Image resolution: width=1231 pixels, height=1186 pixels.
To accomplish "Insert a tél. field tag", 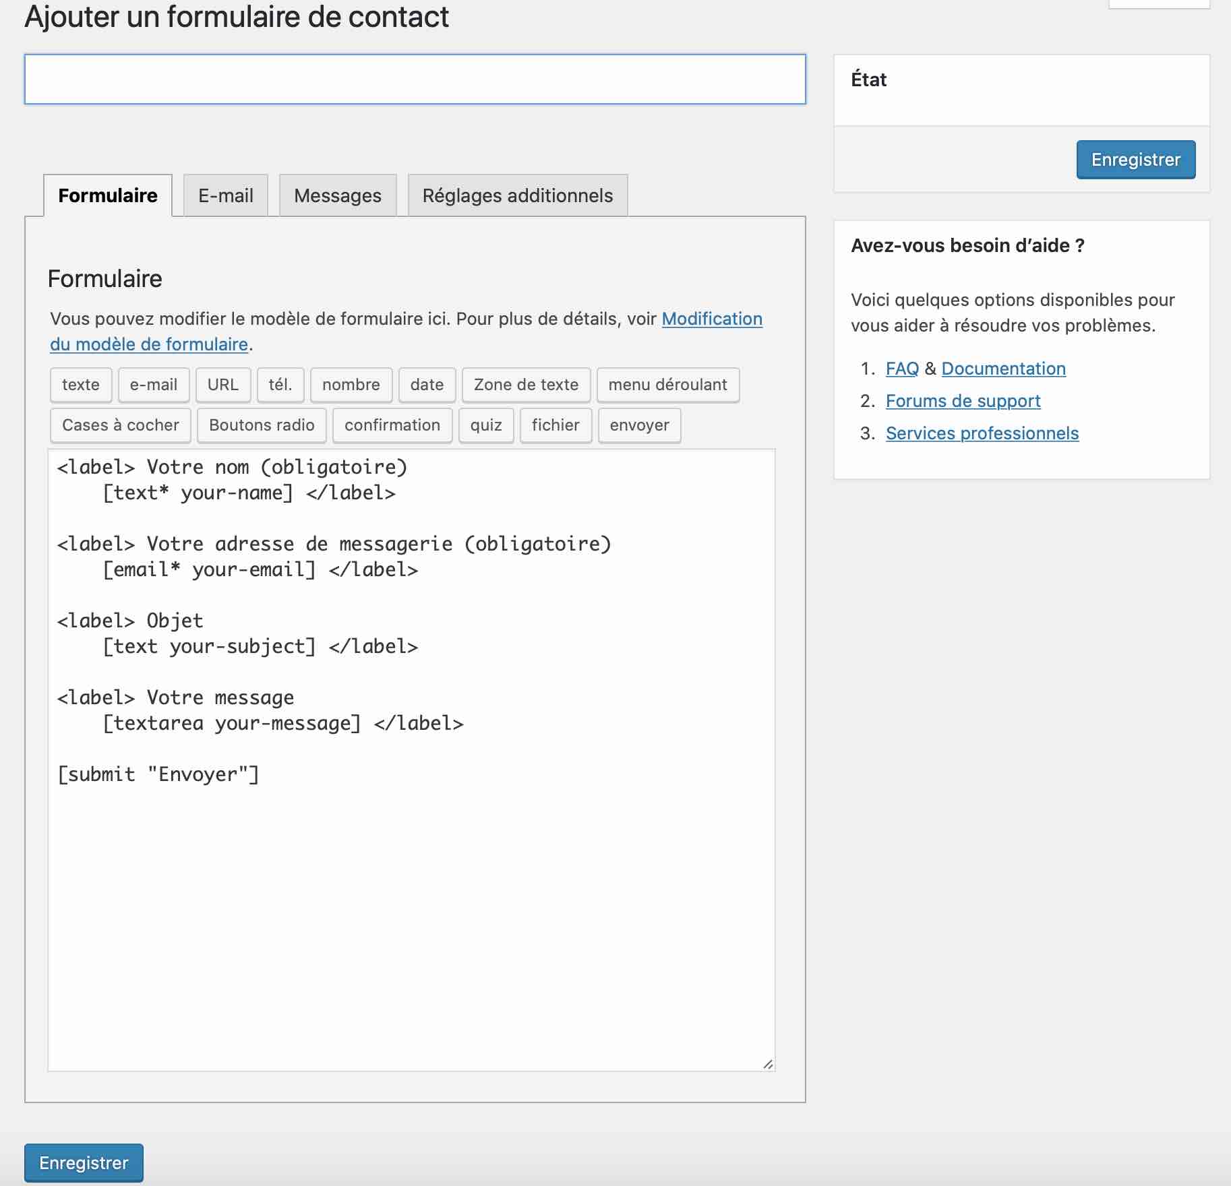I will 280,385.
